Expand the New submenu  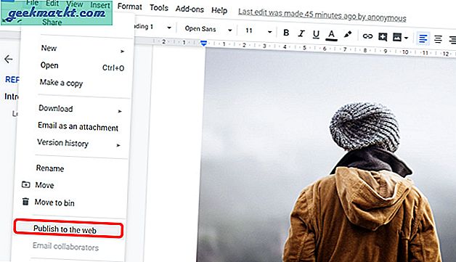[x=123, y=52]
